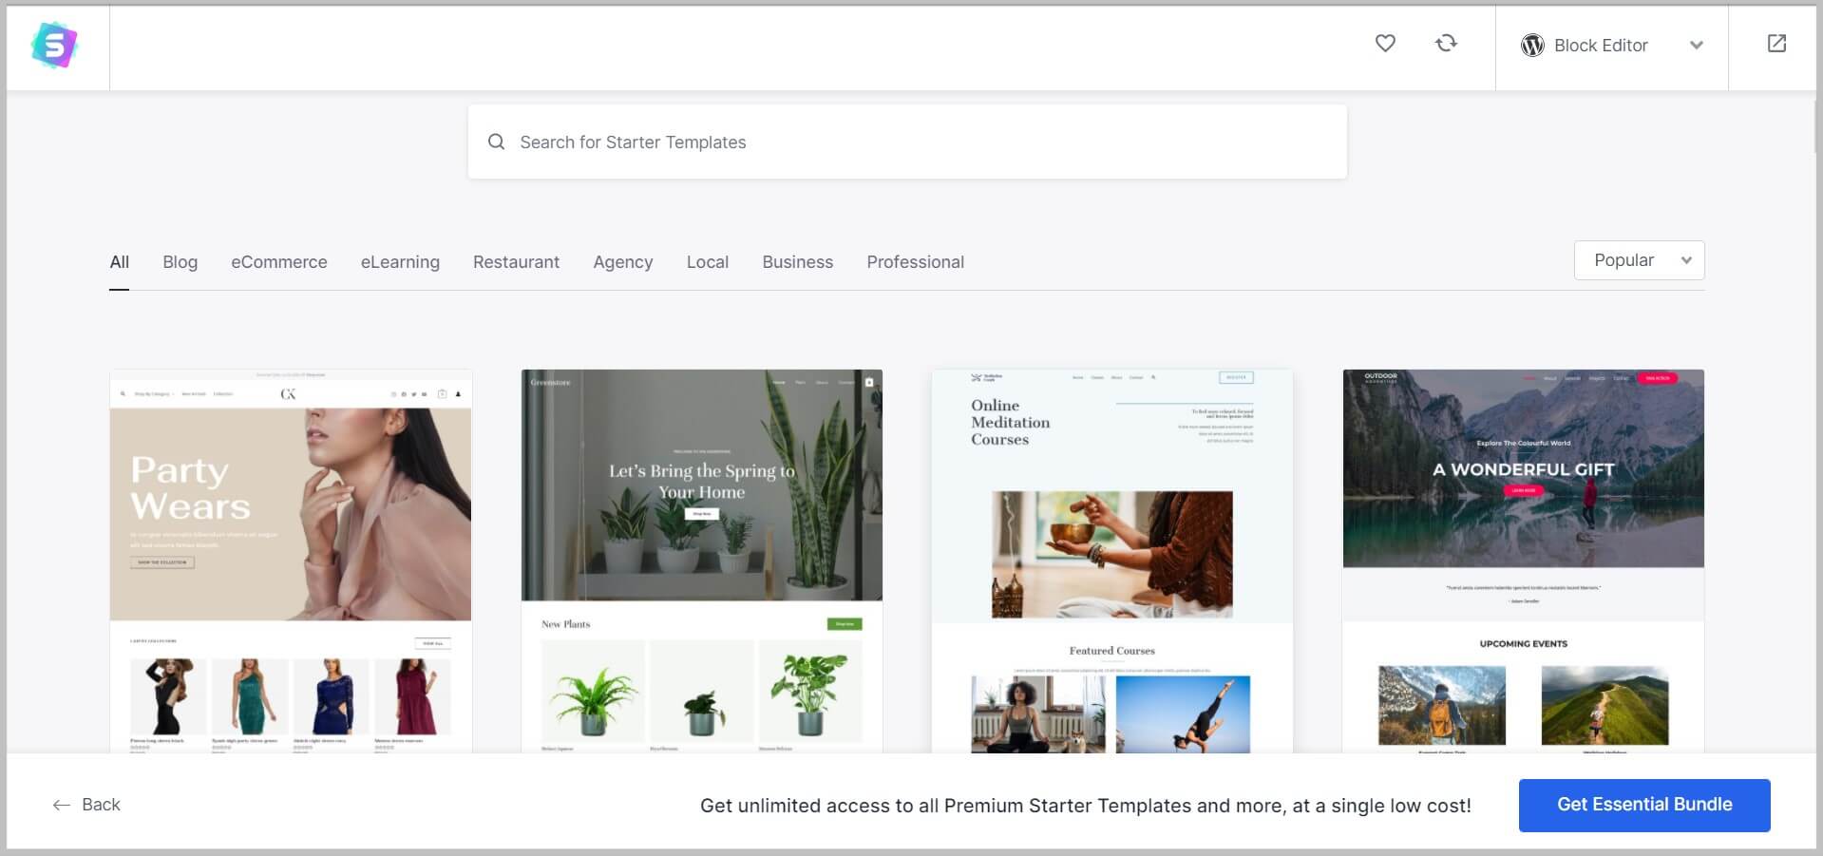The width and height of the screenshot is (1823, 856).
Task: Select the Blog category tab
Action: [x=180, y=262]
